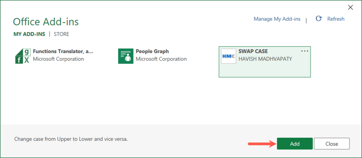Click the People Graph add-in icon
This screenshot has width=362, height=158.
tap(125, 56)
